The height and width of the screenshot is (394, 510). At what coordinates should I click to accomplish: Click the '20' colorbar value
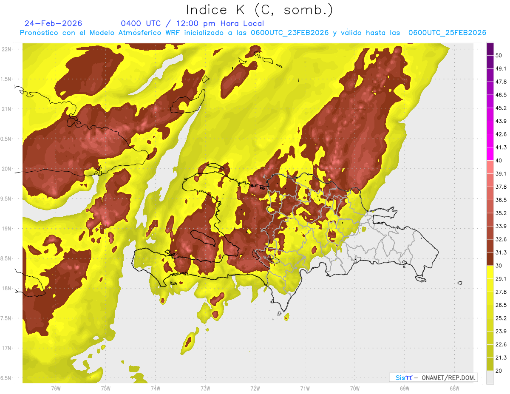[499, 371]
